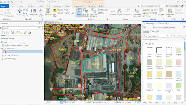
Task: Open the Project styles dropdown
Action: [x=179, y=36]
